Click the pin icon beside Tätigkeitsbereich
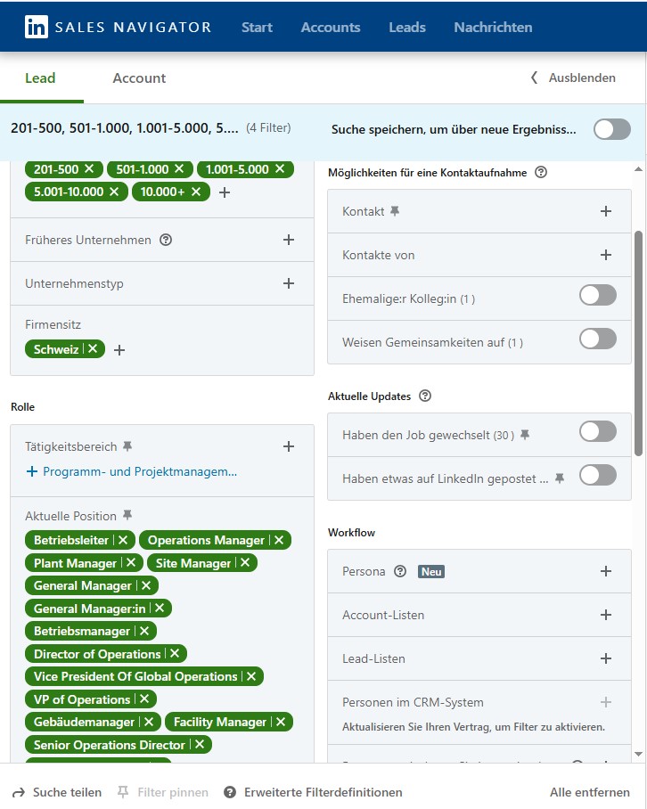 (x=127, y=446)
